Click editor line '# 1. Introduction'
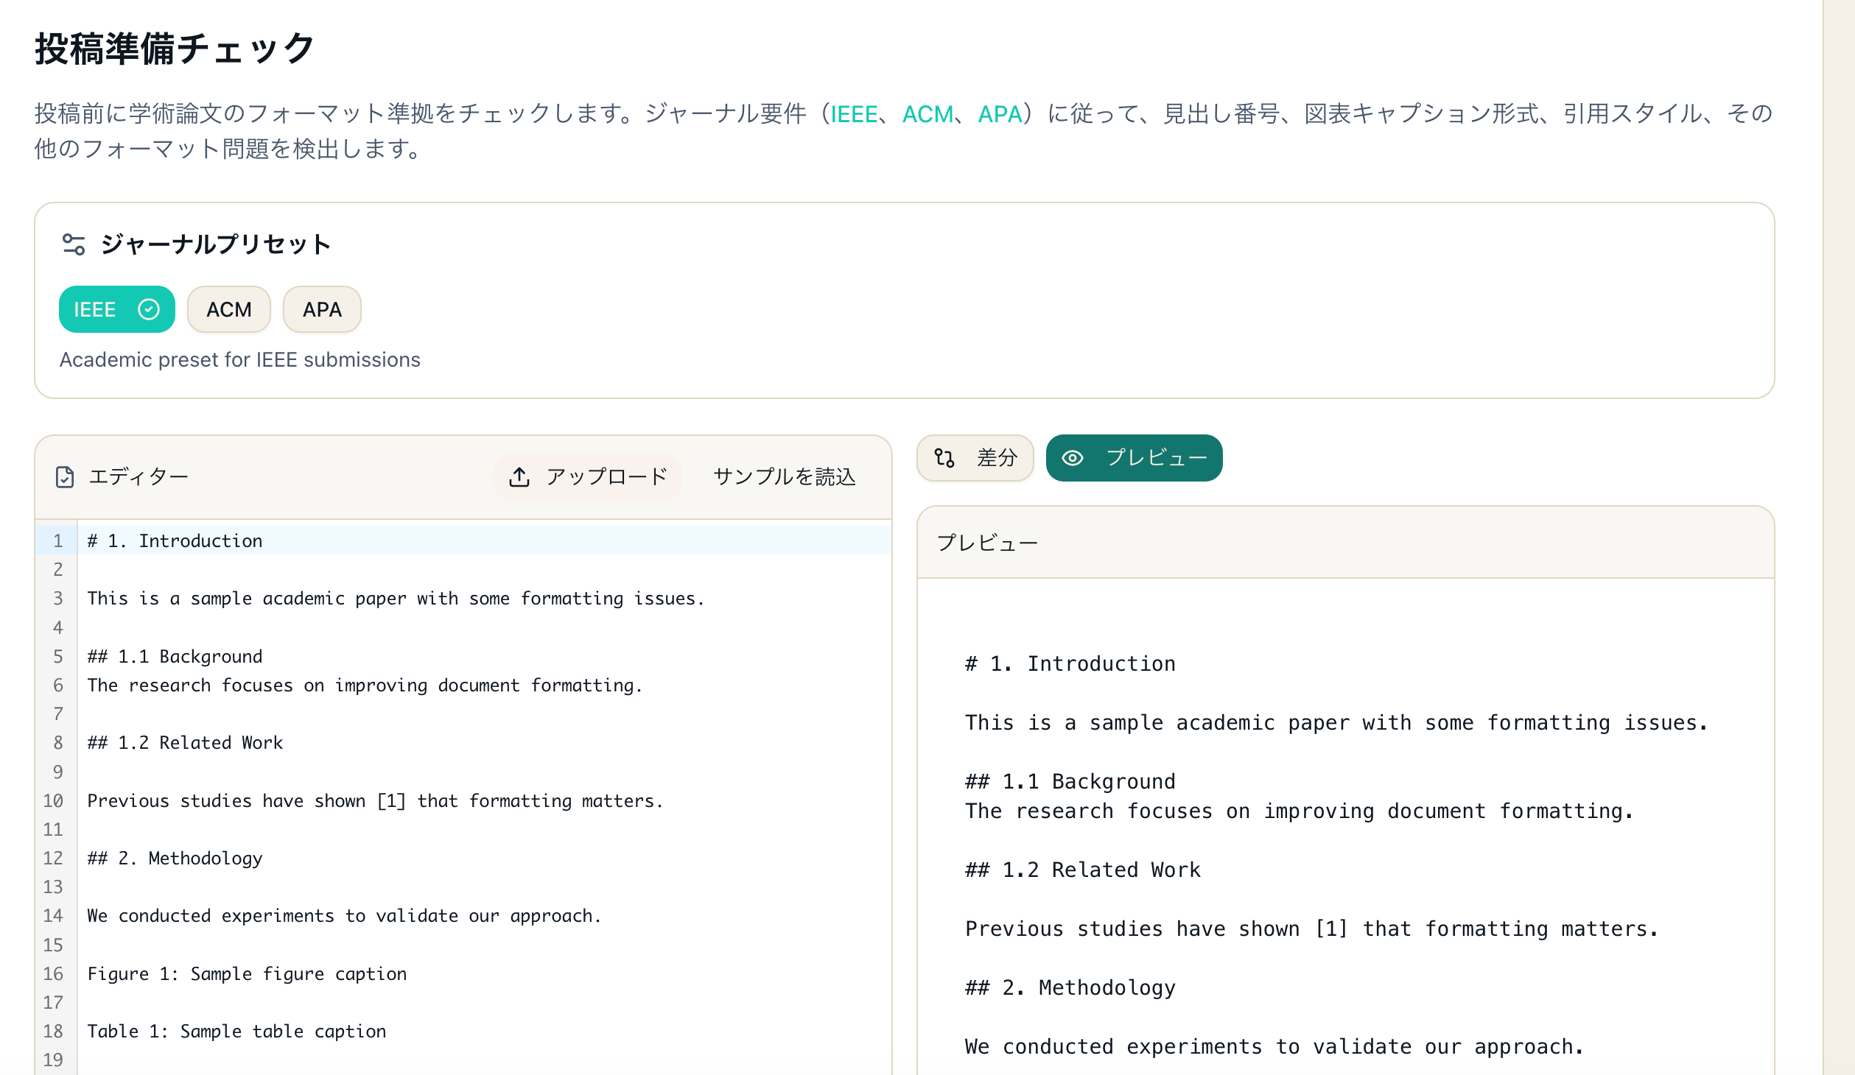1855x1075 pixels. click(x=175, y=540)
